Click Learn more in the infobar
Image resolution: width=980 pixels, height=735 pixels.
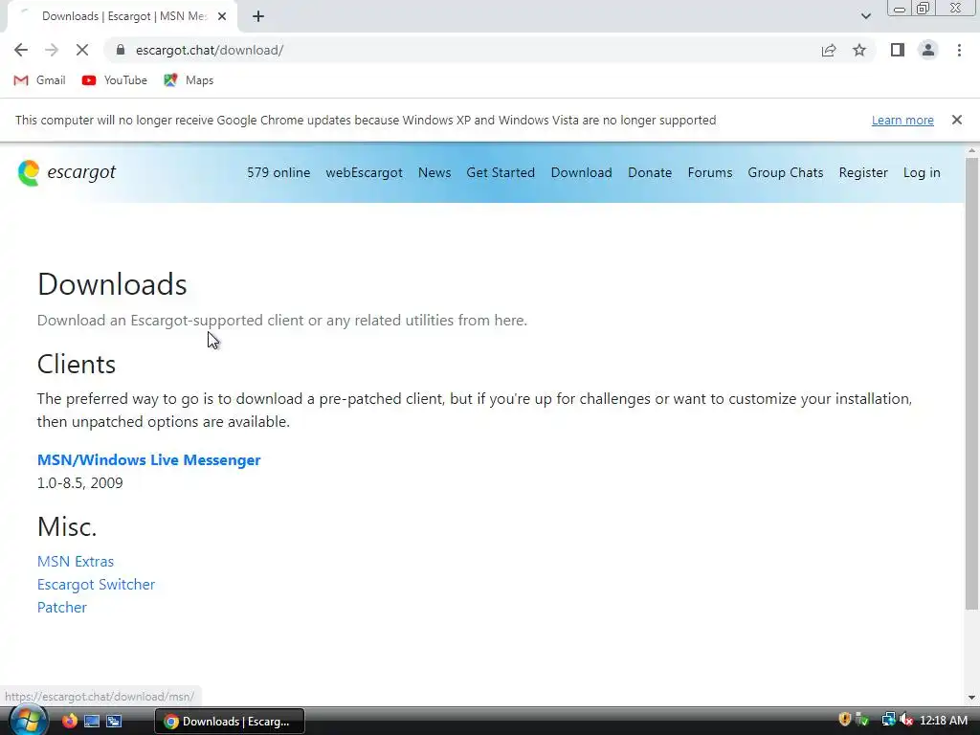902,120
